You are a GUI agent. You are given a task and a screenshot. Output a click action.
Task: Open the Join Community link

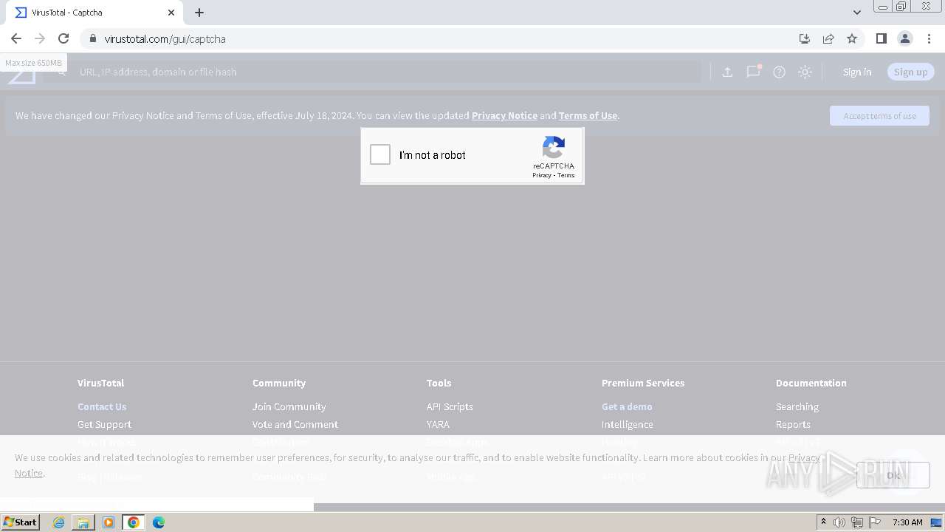coord(289,406)
